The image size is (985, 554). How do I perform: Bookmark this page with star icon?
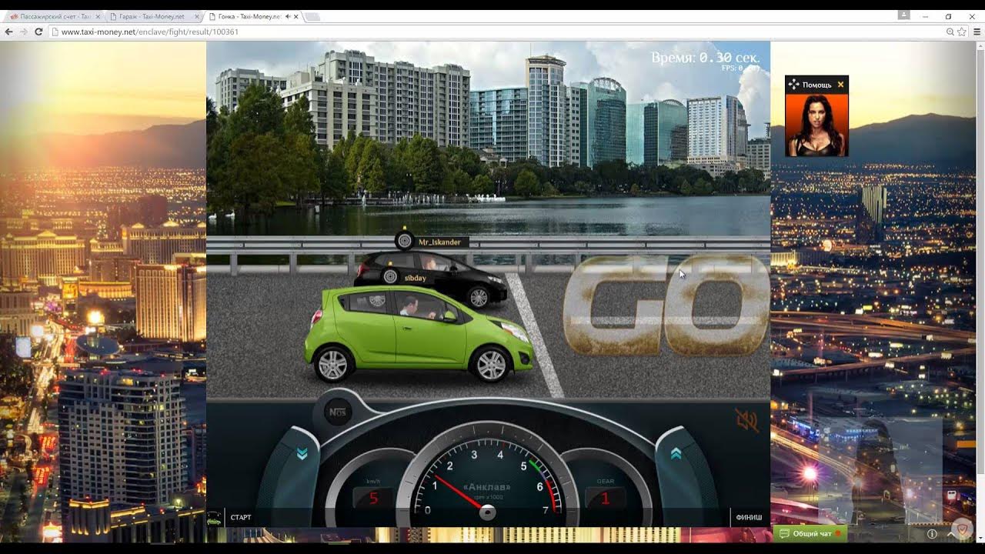pyautogui.click(x=962, y=32)
